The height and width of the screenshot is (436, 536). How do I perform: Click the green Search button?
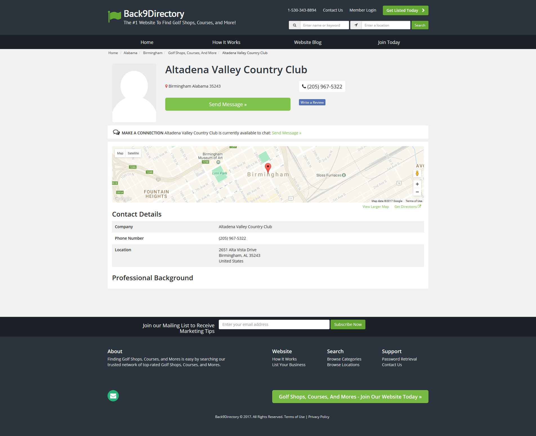click(420, 25)
